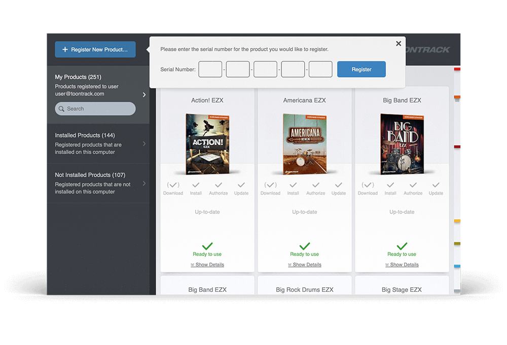Image resolution: width=507 pixels, height=345 pixels.
Task: Click the Update checkmark under Action! EZX
Action: tap(241, 185)
